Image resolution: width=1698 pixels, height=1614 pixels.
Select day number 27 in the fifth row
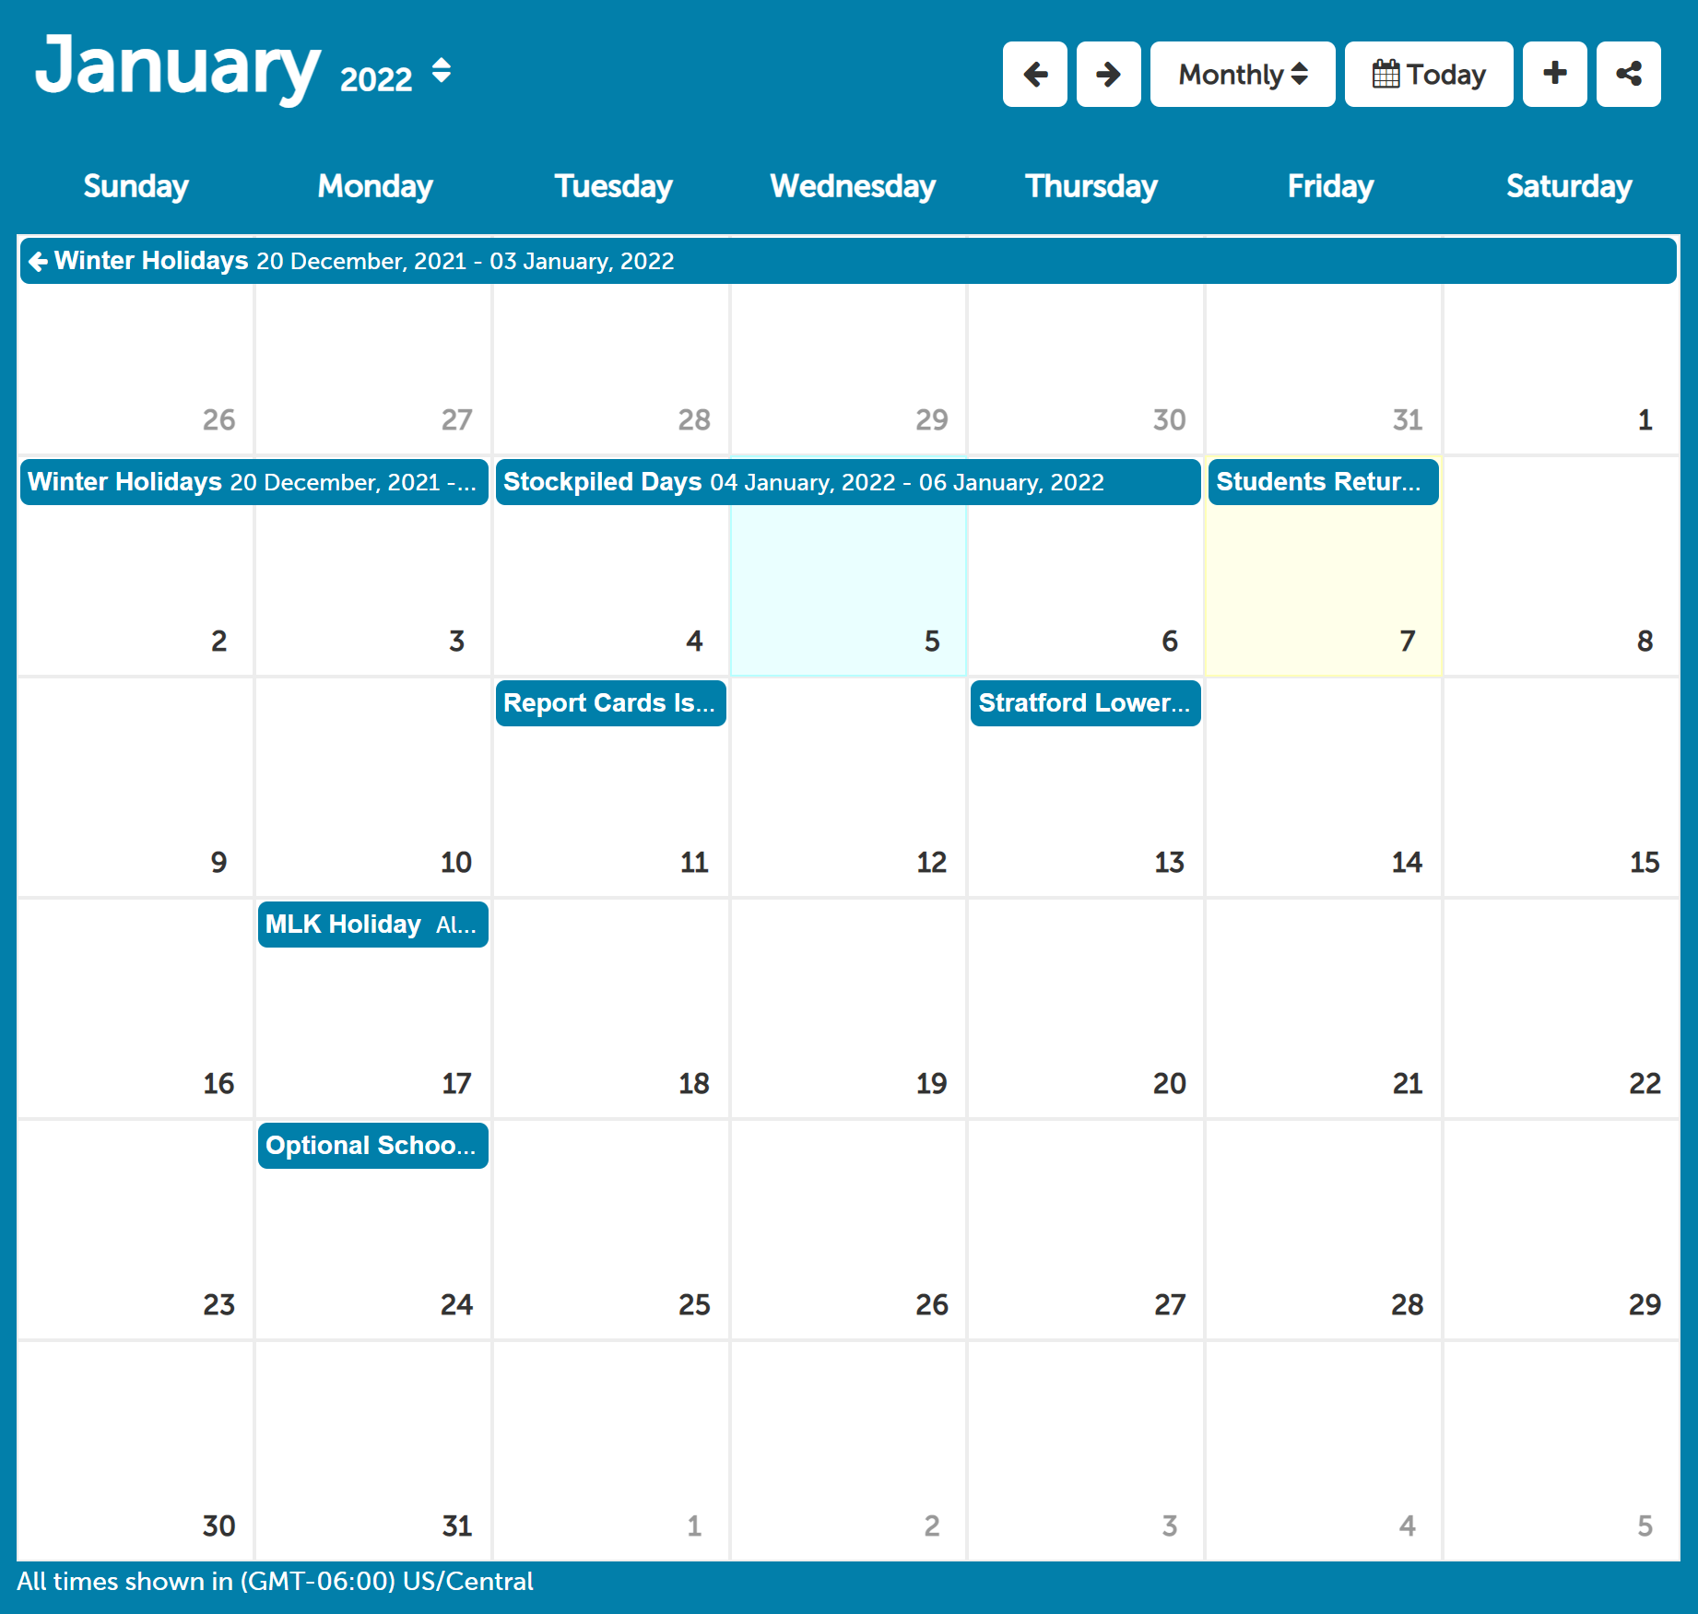pyautogui.click(x=1169, y=1305)
